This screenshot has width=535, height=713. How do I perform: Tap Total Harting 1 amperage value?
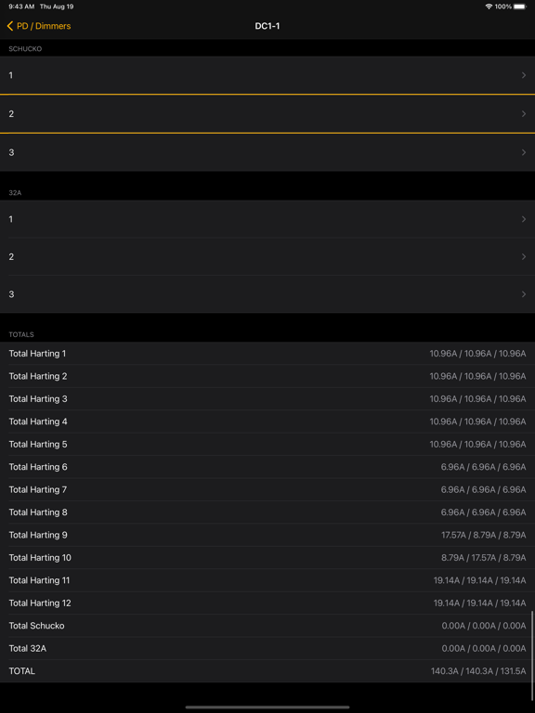(x=477, y=354)
